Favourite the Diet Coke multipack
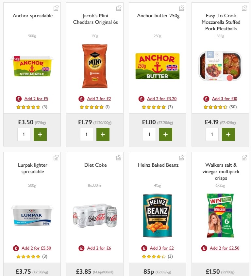 click(119, 158)
